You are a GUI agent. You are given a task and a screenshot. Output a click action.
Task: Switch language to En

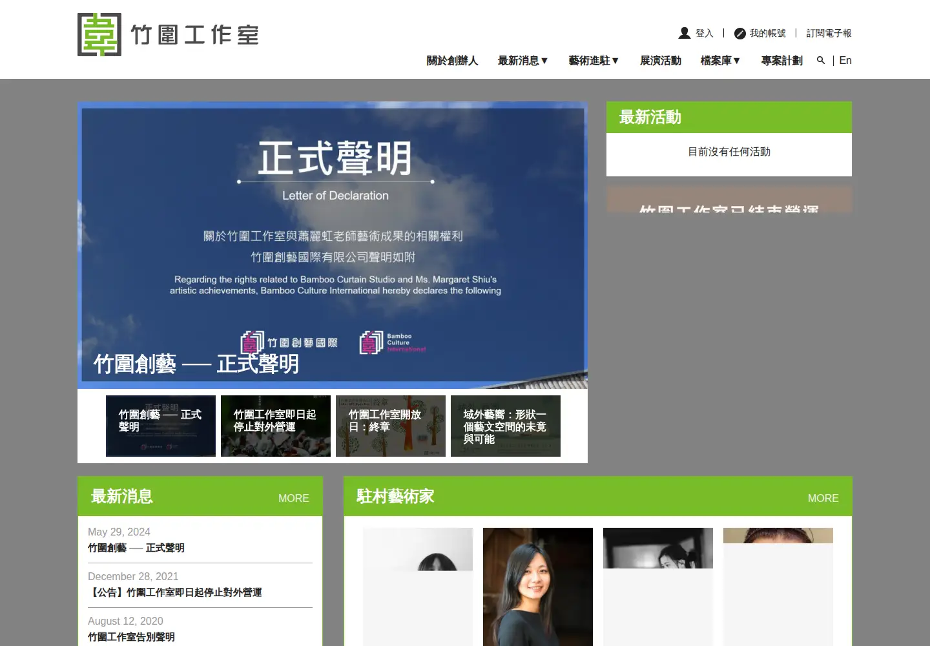pos(845,60)
